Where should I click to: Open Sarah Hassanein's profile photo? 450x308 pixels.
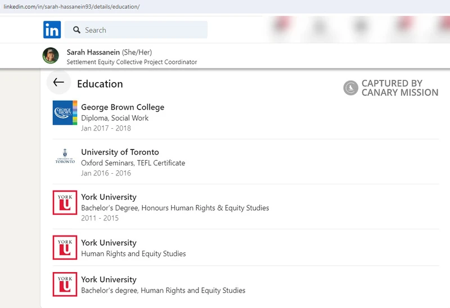coord(51,56)
